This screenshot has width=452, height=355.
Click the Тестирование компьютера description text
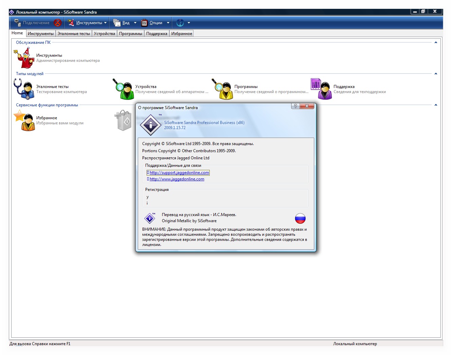(x=61, y=92)
